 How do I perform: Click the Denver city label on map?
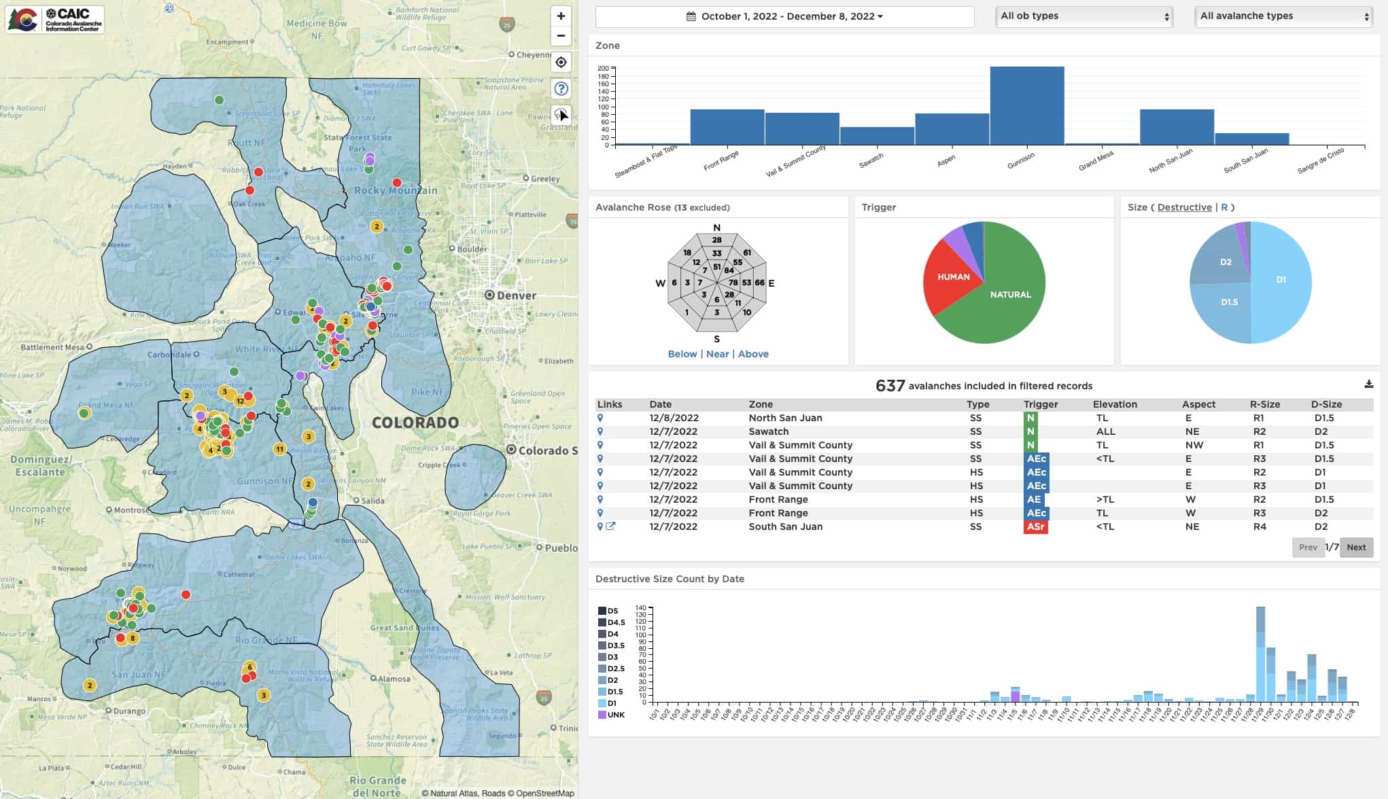click(x=517, y=295)
